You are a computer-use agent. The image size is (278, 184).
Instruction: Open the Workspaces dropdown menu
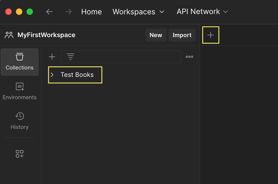click(139, 12)
